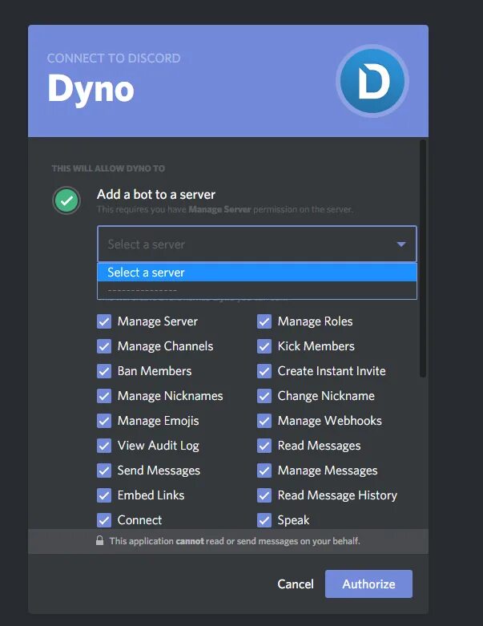Uncheck the Embed Links permission
The image size is (483, 626).
click(x=104, y=495)
